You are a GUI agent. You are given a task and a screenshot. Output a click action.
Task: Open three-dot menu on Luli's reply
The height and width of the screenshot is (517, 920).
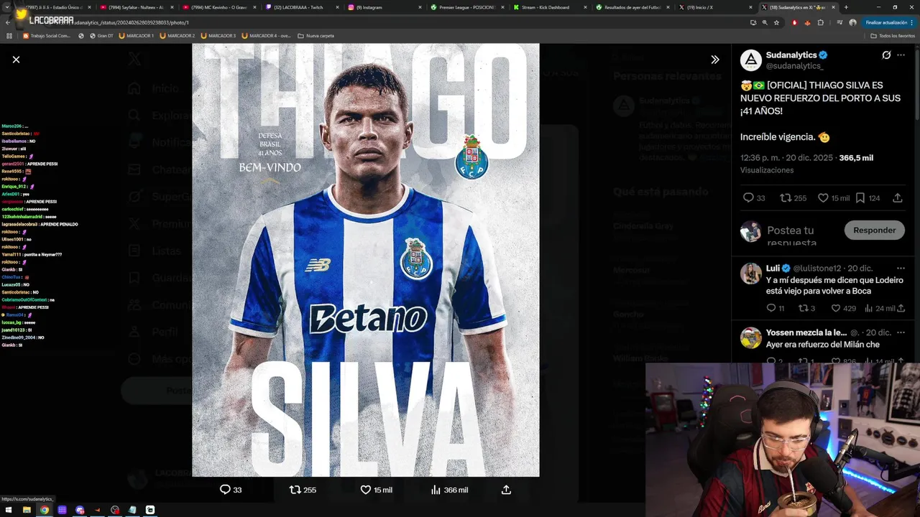pyautogui.click(x=901, y=268)
